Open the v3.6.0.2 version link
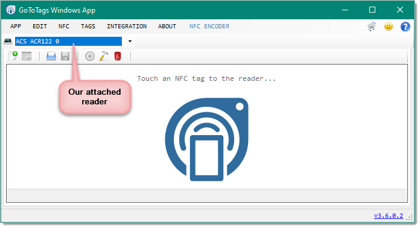The width and height of the screenshot is (420, 228). tap(389, 216)
